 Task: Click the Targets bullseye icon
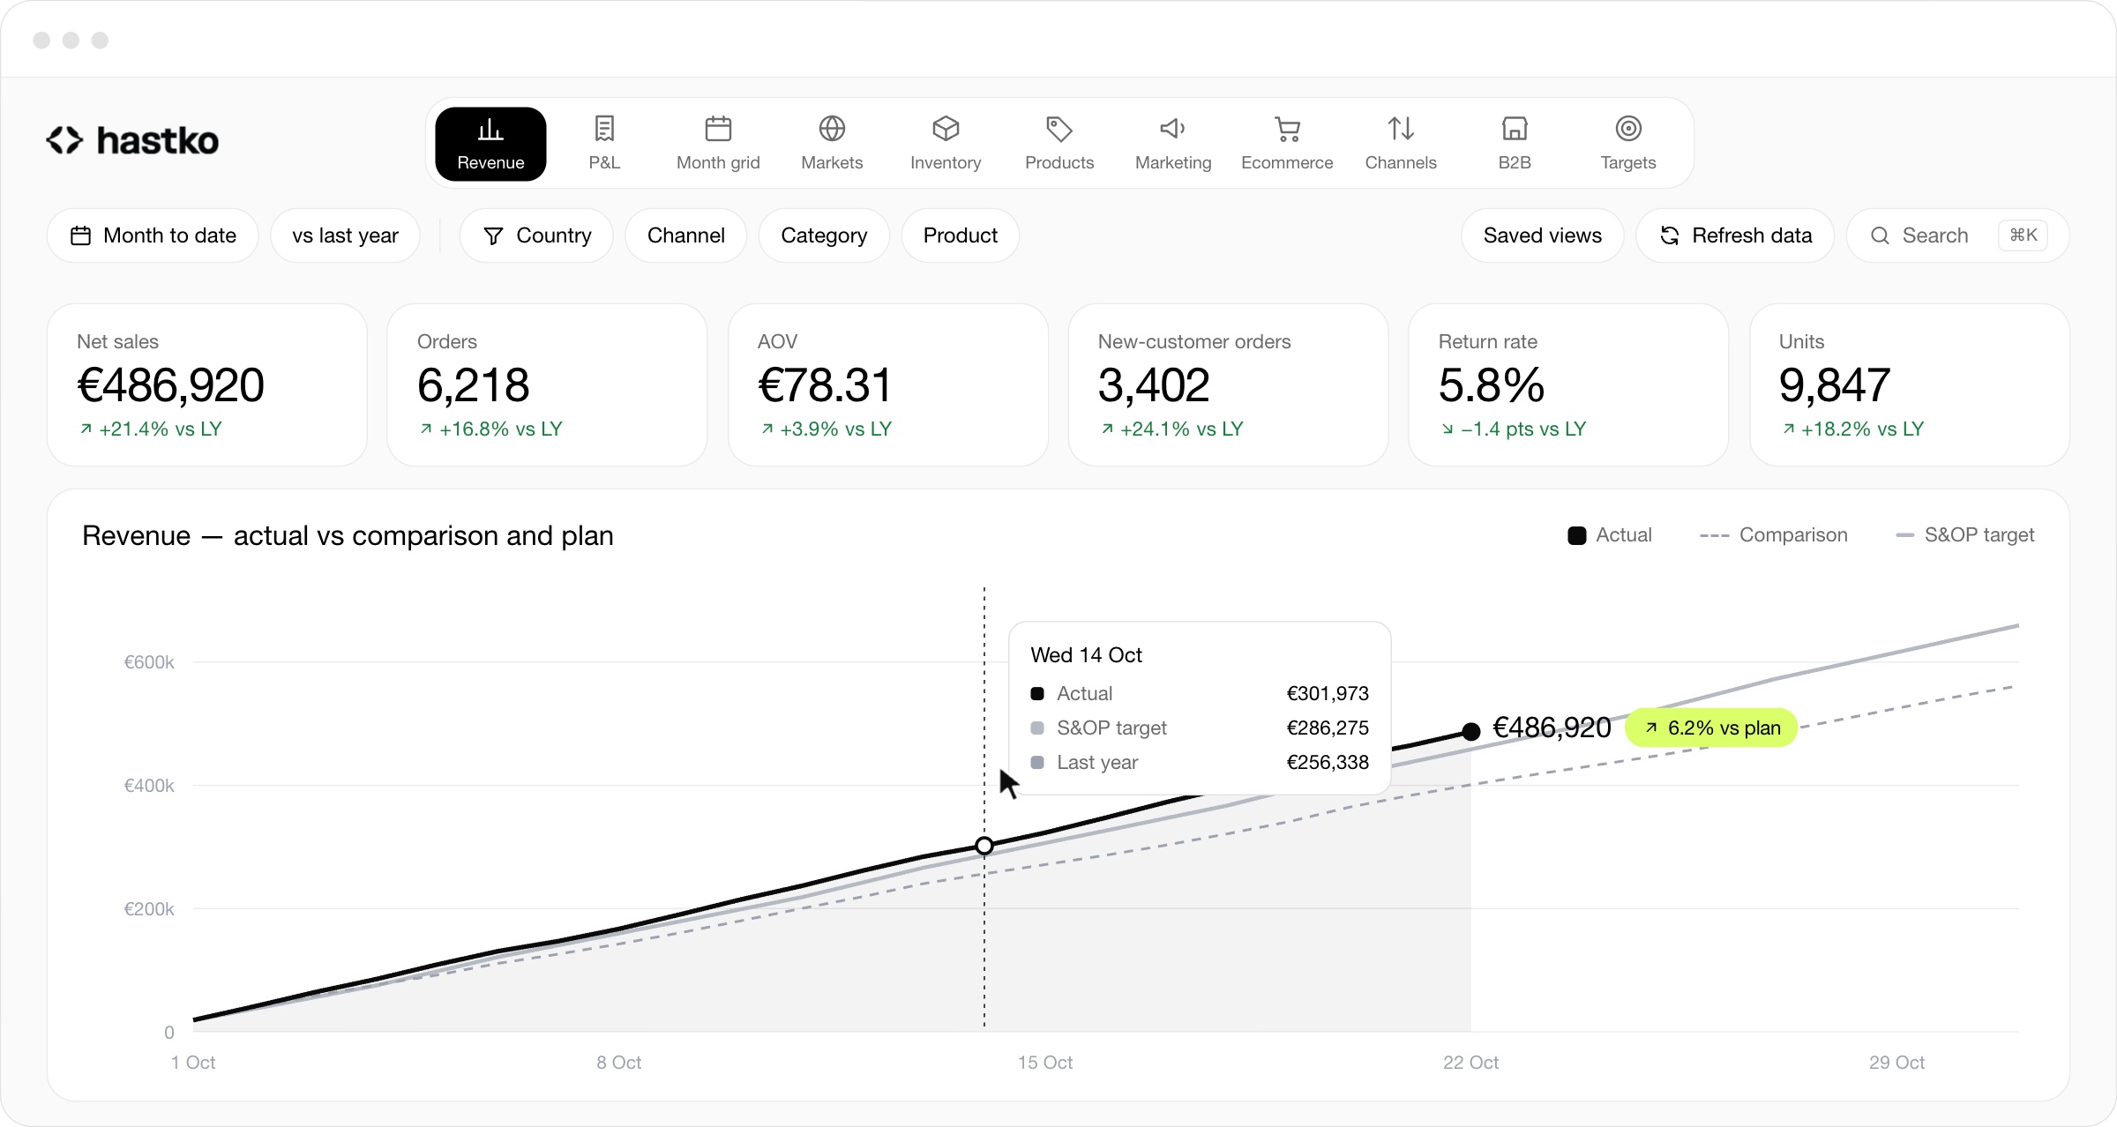coord(1628,129)
